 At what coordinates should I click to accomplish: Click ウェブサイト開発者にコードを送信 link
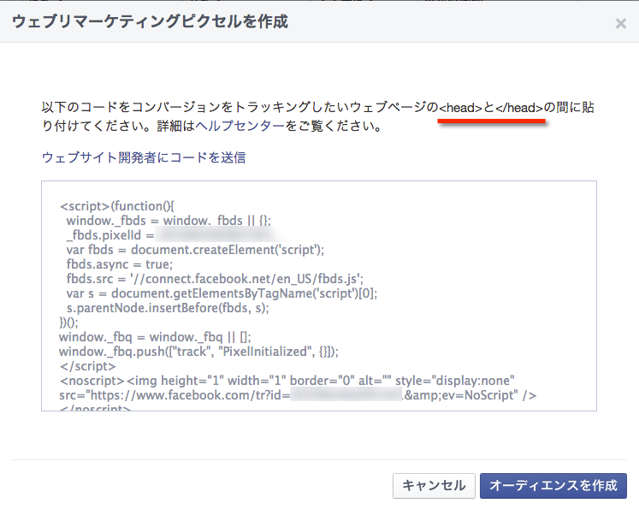144,157
